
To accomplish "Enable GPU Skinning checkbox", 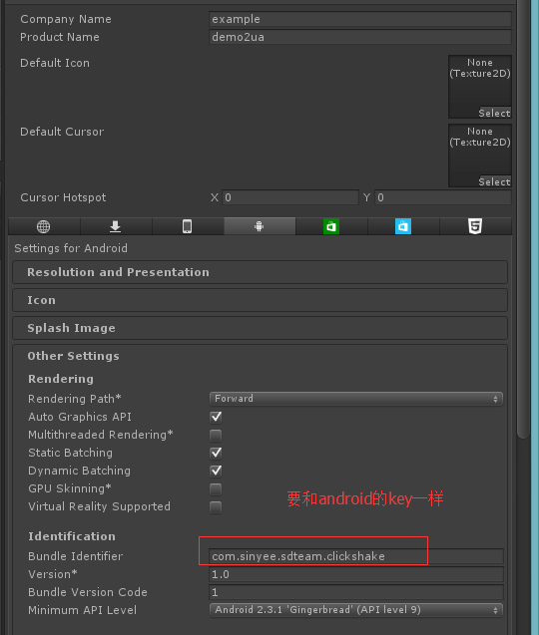I will point(216,488).
